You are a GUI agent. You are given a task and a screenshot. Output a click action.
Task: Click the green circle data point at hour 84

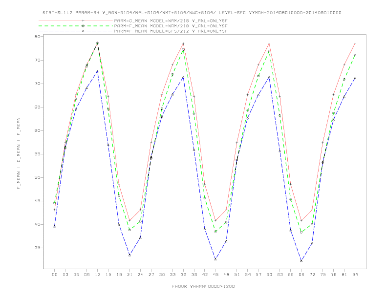(355, 55)
